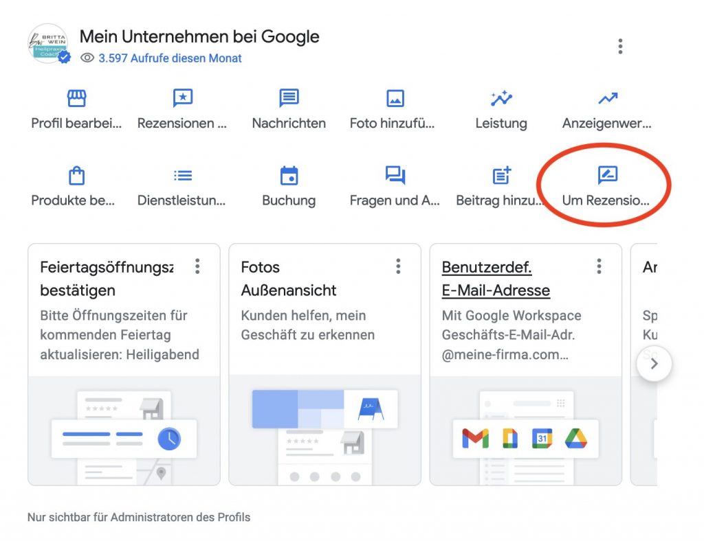Click the holiday hours illustration thumbnail
This screenshot has height=541, width=704.
point(124,430)
